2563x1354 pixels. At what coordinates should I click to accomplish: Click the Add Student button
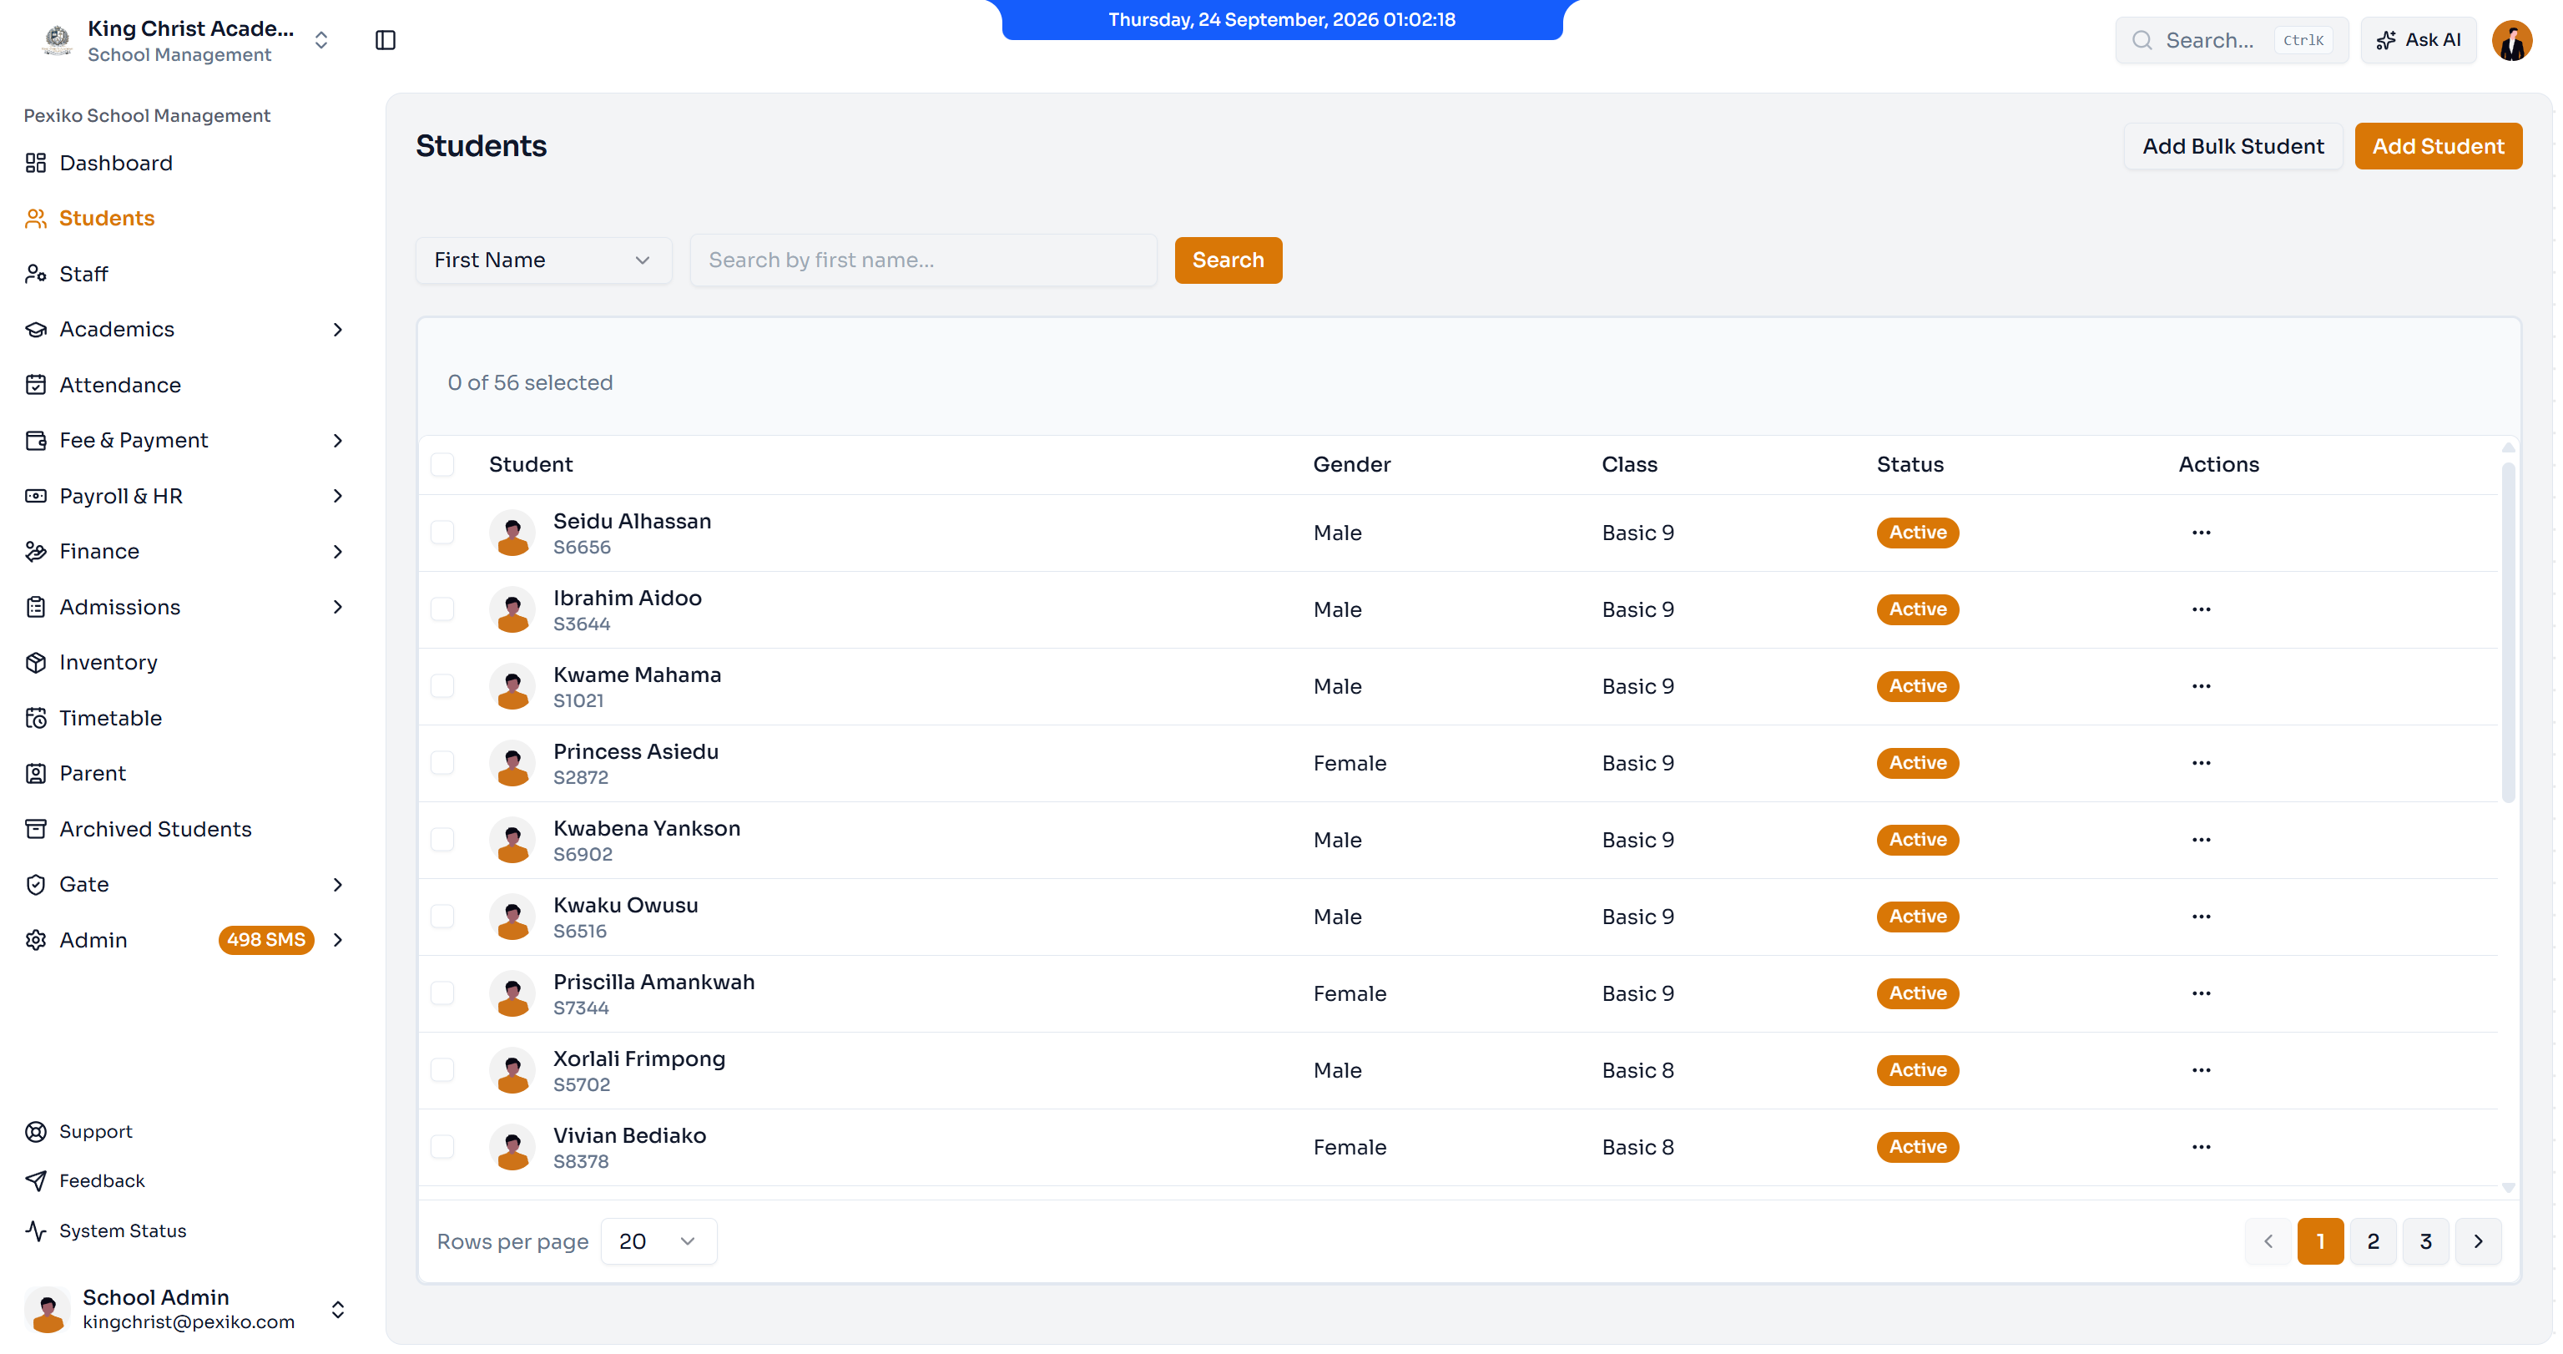coord(2438,146)
